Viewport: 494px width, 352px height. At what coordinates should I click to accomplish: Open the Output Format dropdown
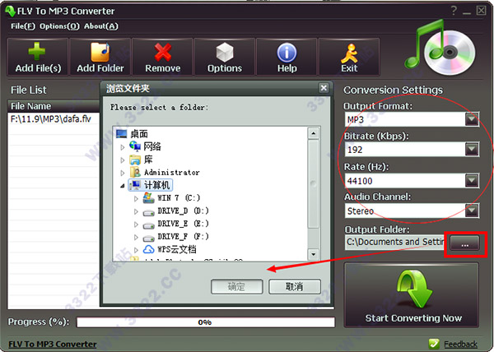point(472,119)
